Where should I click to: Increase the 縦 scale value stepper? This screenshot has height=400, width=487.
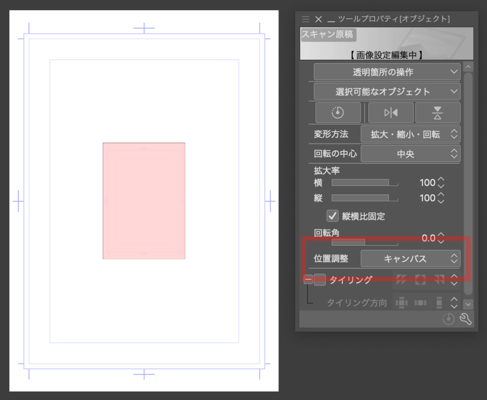pos(441,195)
